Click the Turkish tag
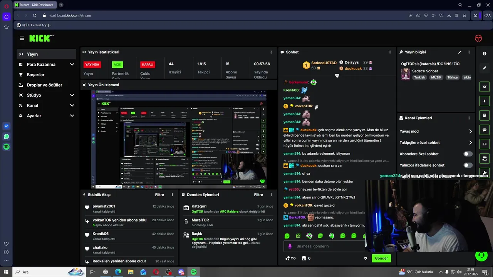Viewport: 493px width, 277px height. tap(419, 77)
